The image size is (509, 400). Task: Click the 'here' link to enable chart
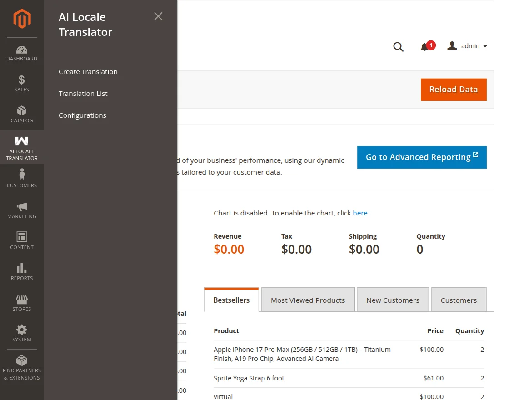pos(360,213)
